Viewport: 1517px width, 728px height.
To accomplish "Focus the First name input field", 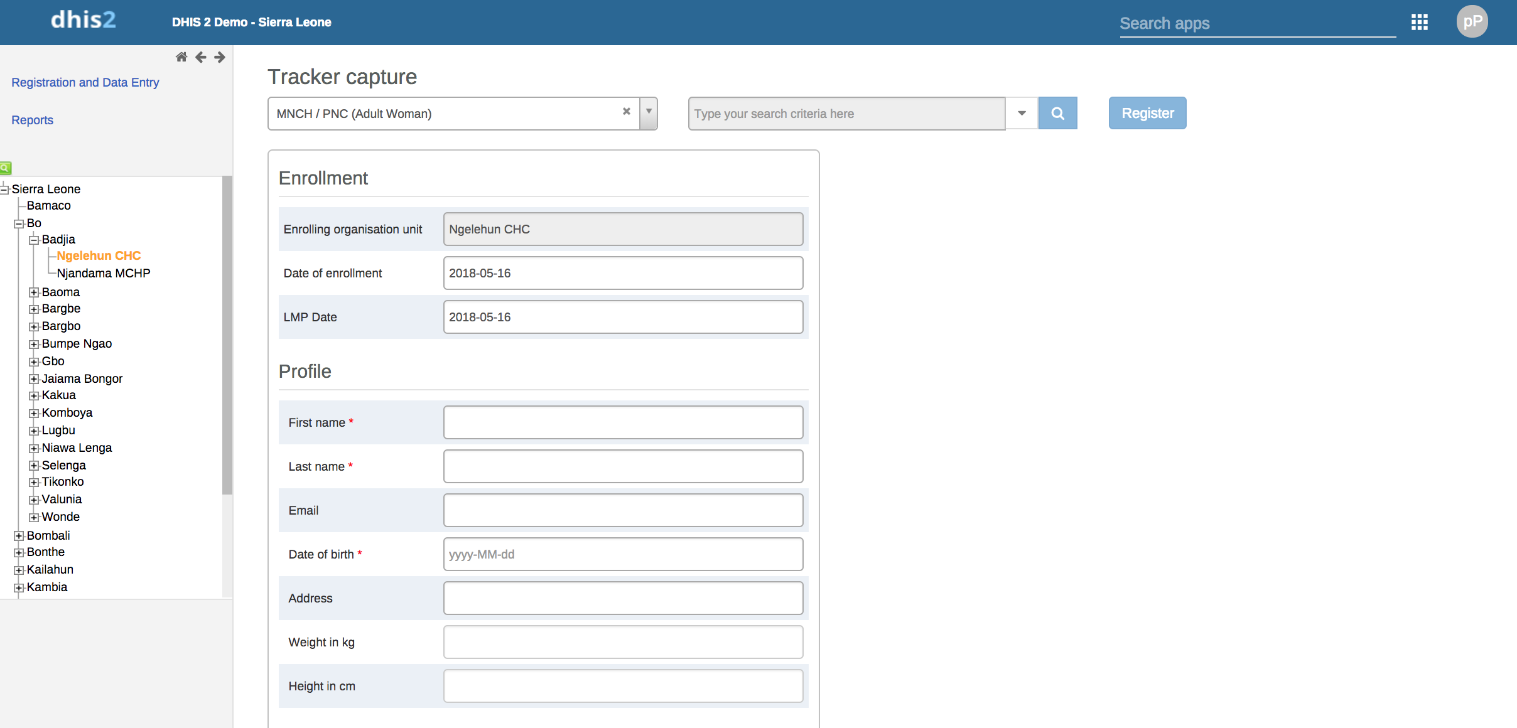I will [x=623, y=422].
